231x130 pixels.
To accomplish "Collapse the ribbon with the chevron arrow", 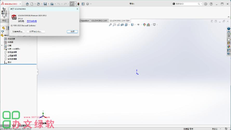I will tap(228, 17).
